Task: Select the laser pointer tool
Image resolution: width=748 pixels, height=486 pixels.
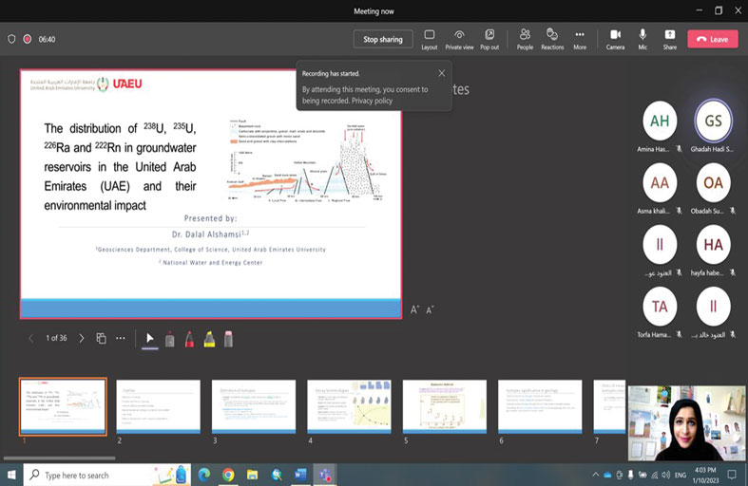Action: (x=169, y=339)
